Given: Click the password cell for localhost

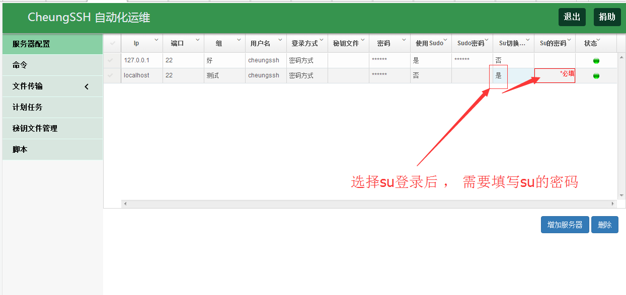Looking at the screenshot, I should click(389, 75).
